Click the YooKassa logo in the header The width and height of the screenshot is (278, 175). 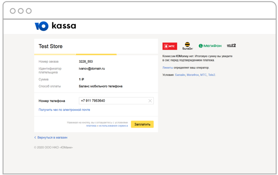tap(55, 26)
